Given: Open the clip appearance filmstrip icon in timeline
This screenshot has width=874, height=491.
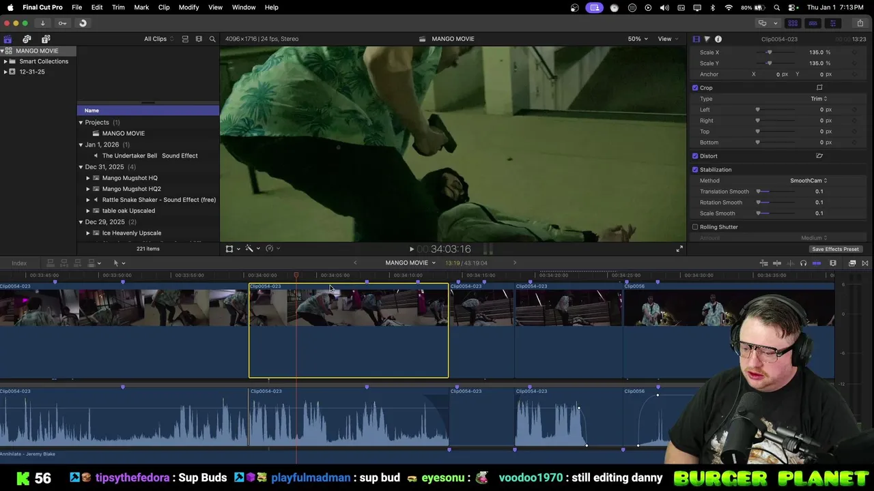Looking at the screenshot, I should coord(832,263).
